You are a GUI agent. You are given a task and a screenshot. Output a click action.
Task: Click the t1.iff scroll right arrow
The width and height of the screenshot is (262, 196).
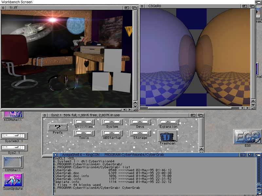click(129, 110)
